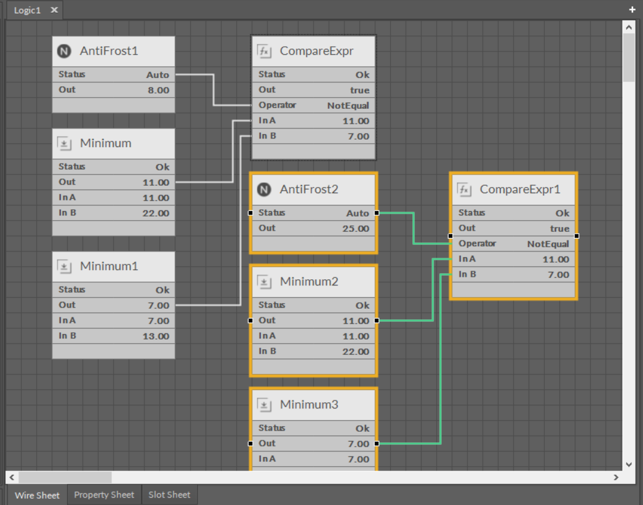Select the Minimum2 block title

pyautogui.click(x=309, y=281)
